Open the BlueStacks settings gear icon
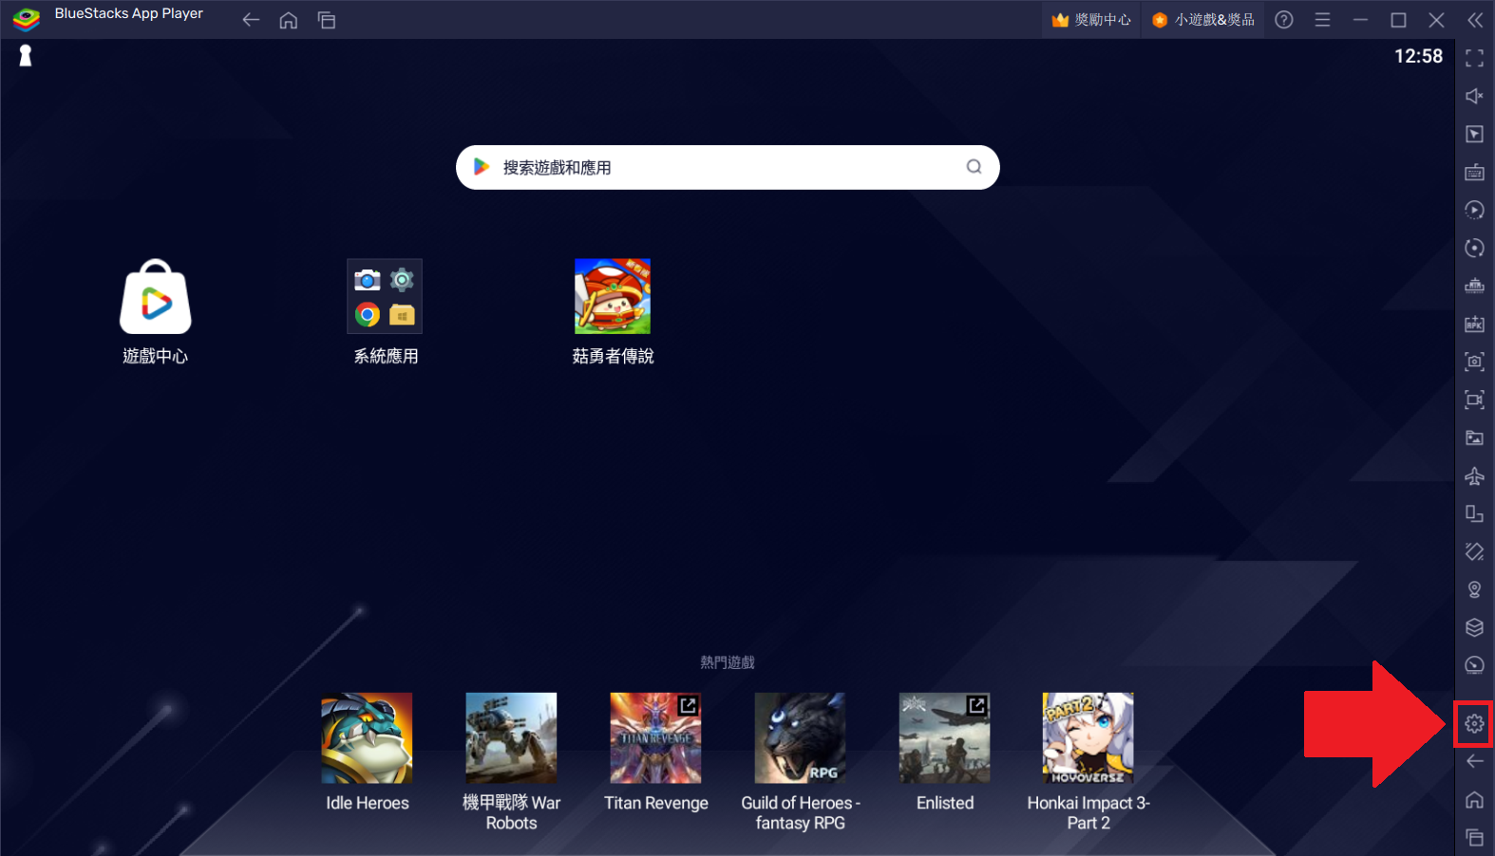This screenshot has width=1495, height=856. (x=1474, y=724)
